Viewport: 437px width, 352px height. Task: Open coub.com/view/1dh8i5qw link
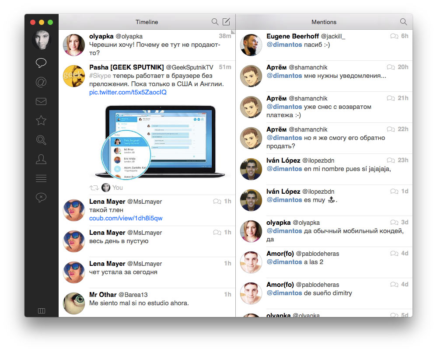click(126, 218)
